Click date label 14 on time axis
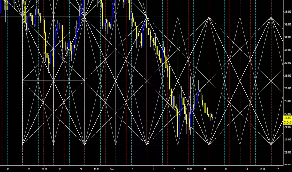Screen dimensions: 292x172 coord(246,169)
